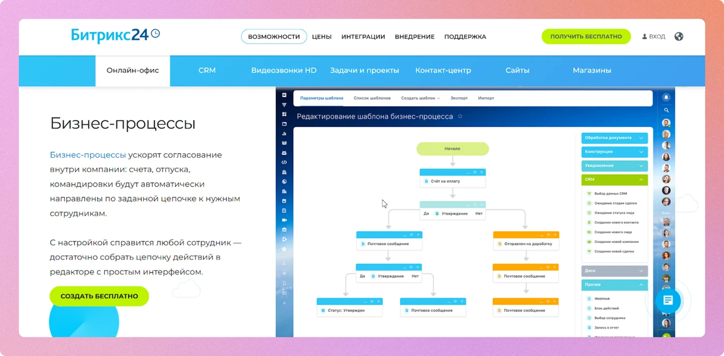Click the Битрикс24 logo

[x=115, y=35]
